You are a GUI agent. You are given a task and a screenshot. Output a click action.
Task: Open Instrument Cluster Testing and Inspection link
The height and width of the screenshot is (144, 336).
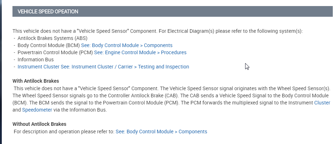(103, 67)
